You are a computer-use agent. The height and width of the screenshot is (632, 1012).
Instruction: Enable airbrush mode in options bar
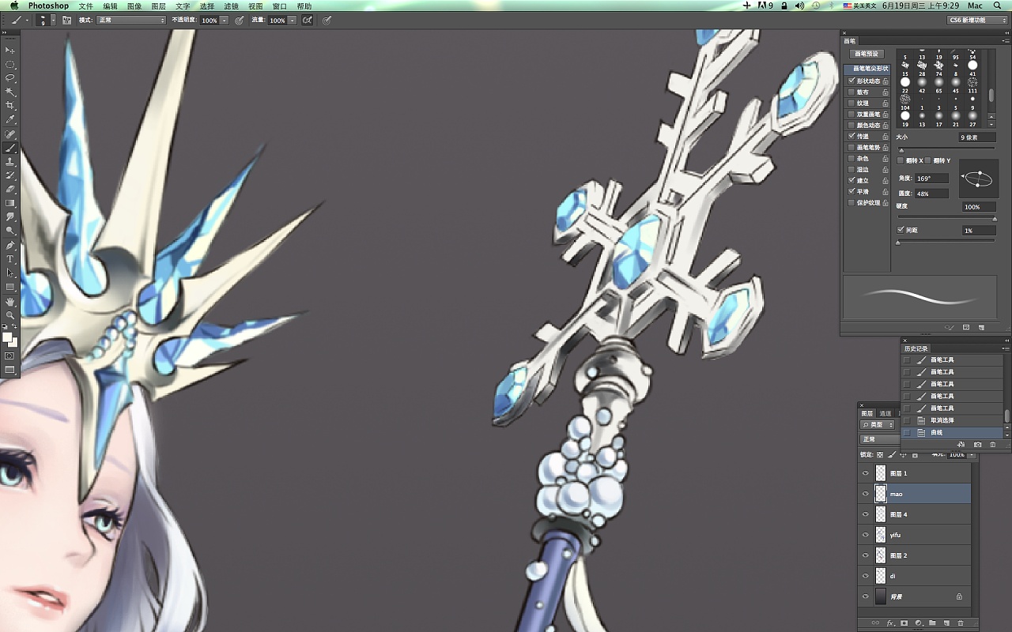click(307, 20)
